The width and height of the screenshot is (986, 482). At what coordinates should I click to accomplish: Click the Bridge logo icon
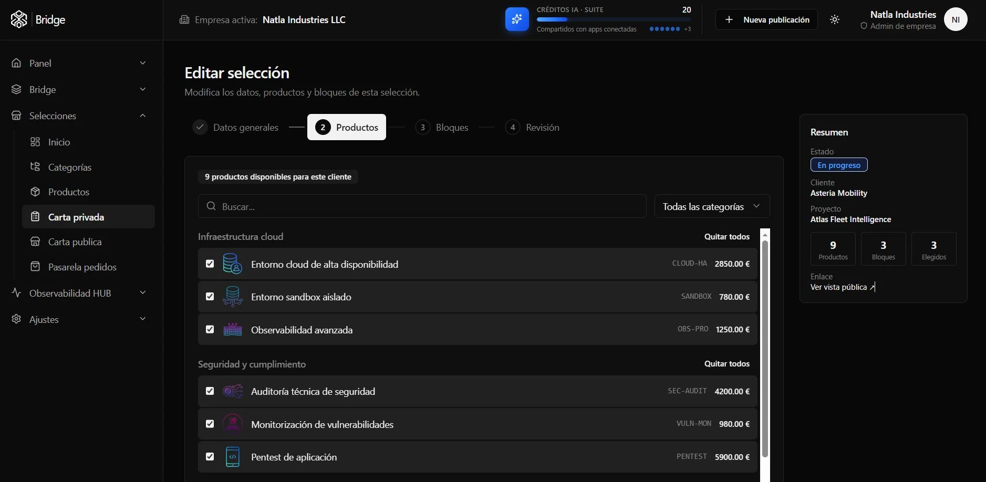(19, 19)
